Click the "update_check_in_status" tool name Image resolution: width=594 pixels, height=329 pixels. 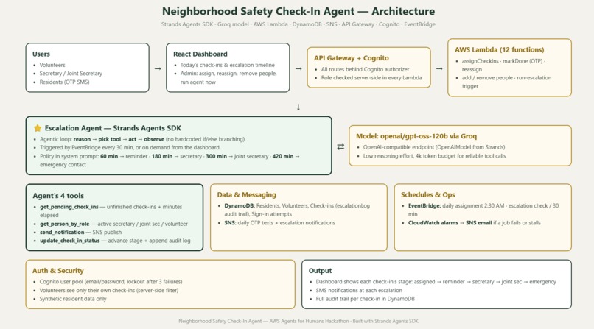[x=70, y=241]
